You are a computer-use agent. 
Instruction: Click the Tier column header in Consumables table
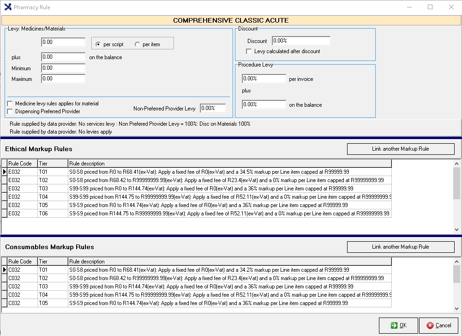(x=53, y=262)
